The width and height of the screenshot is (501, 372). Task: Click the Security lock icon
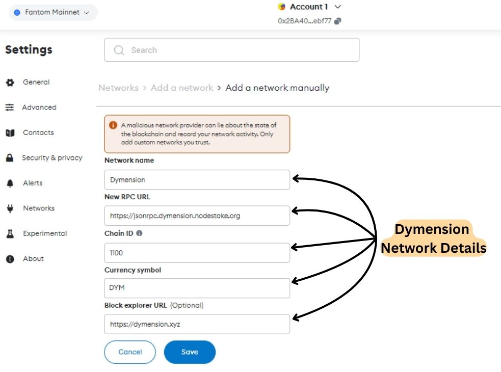tap(10, 158)
